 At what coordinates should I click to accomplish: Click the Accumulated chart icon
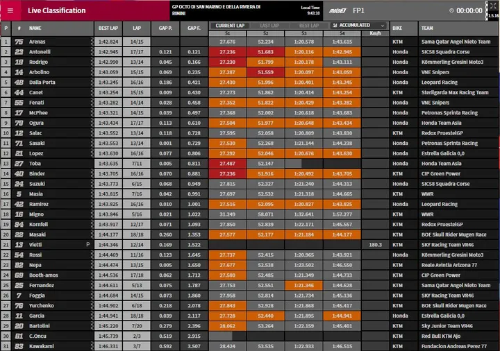point(335,25)
